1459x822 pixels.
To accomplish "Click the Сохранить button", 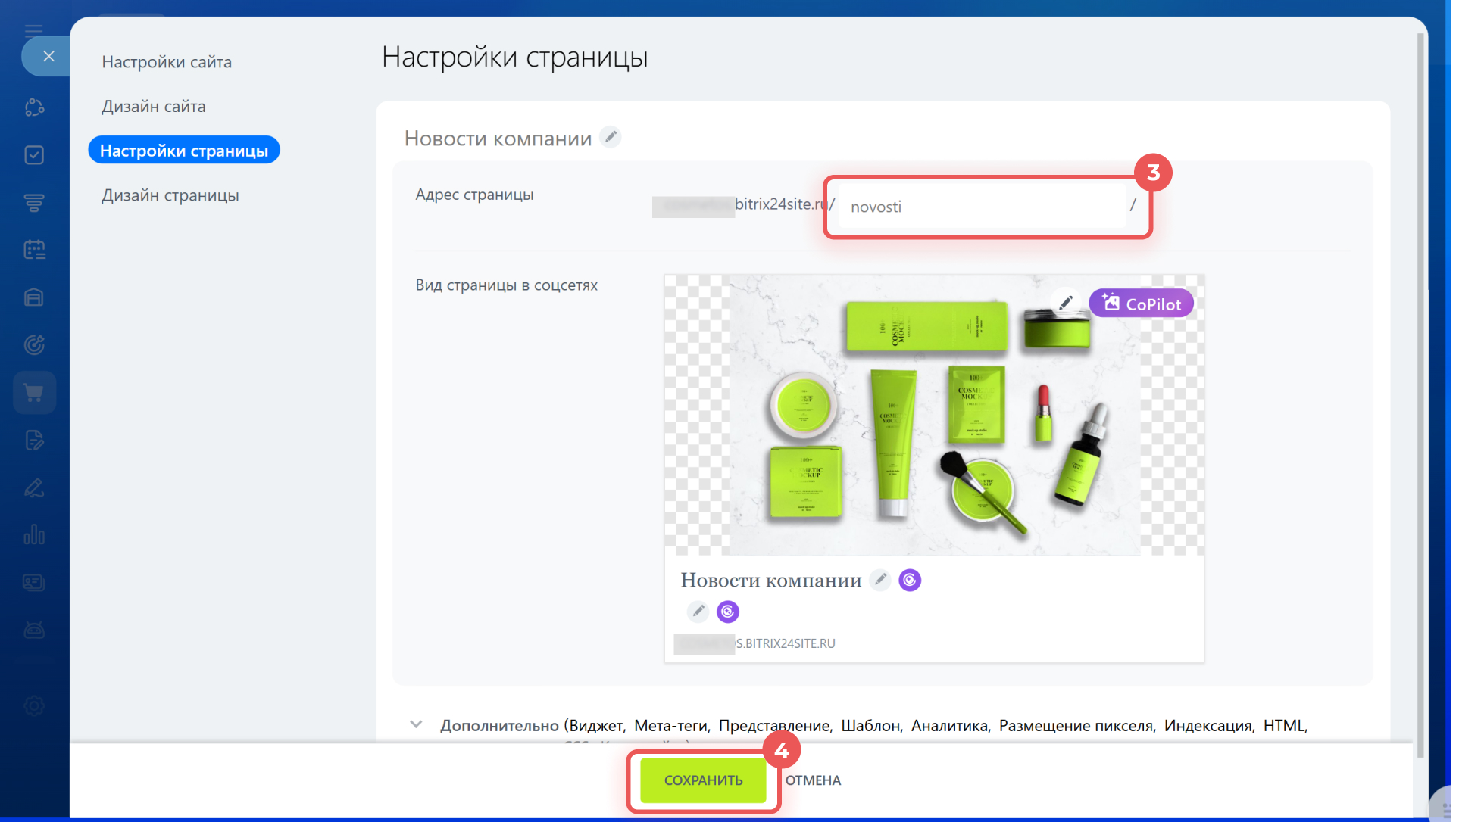I will click(703, 780).
